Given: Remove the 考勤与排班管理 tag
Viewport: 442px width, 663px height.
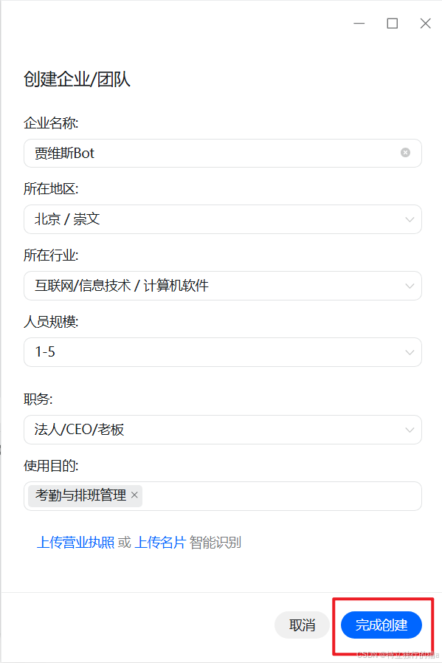Looking at the screenshot, I should [x=134, y=496].
